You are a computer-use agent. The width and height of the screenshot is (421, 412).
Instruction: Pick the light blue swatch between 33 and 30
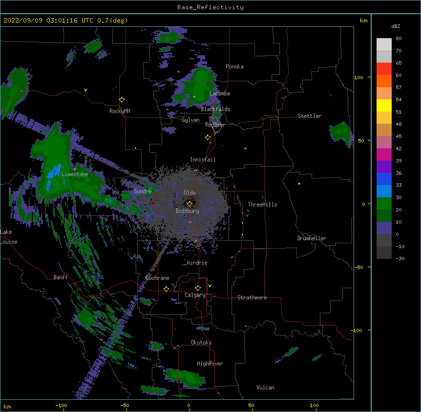click(384, 191)
